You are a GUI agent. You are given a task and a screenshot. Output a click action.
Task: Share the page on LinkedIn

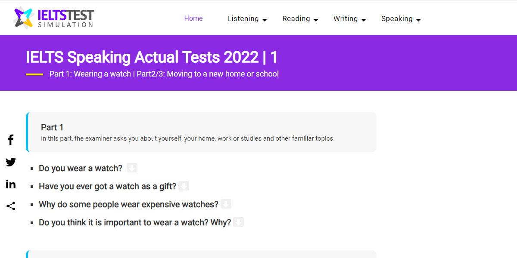[x=10, y=184]
